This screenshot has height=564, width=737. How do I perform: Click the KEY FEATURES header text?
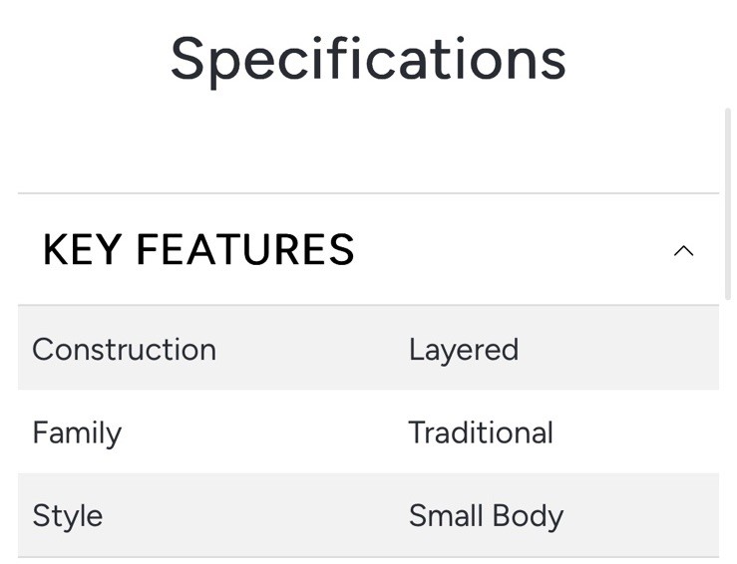pos(198,250)
